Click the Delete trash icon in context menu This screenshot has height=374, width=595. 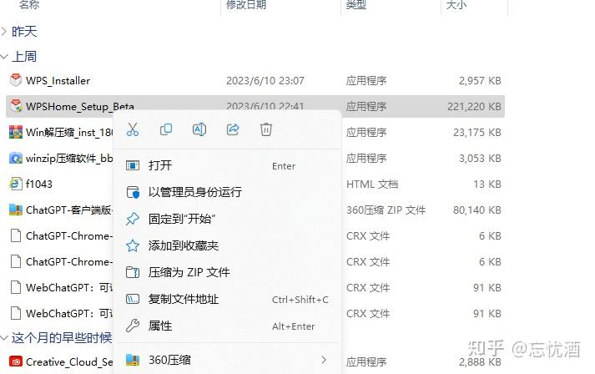266,129
